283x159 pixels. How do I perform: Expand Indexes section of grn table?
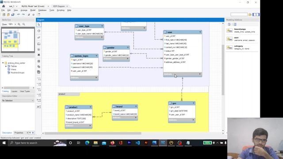[x=193, y=120]
